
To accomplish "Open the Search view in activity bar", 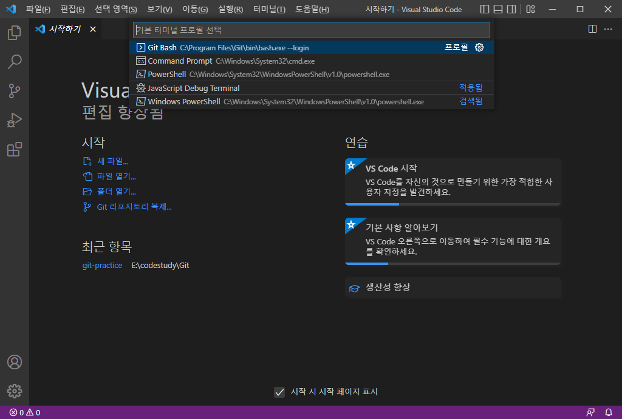I will [x=15, y=62].
